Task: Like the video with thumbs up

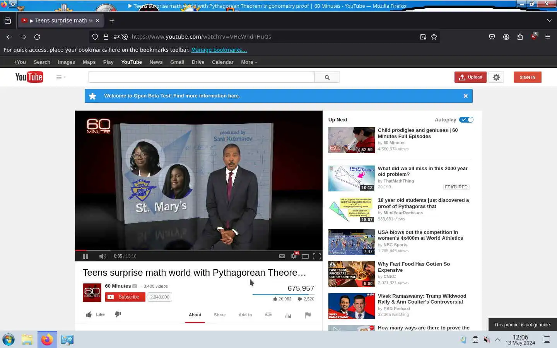Action: [x=95, y=314]
